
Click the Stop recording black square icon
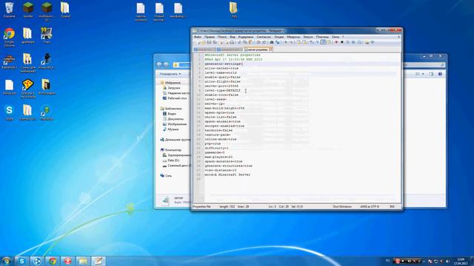(342, 42)
